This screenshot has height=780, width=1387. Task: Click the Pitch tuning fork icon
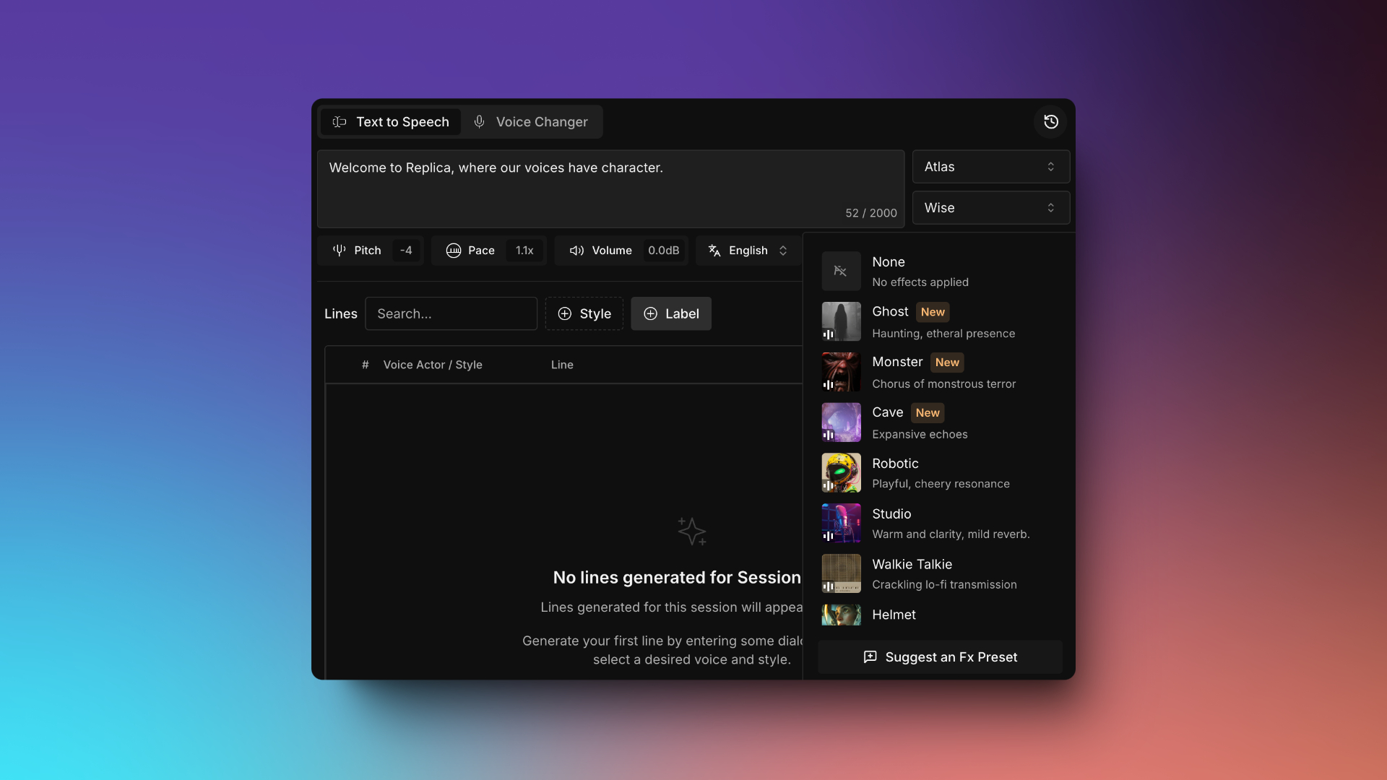pos(339,251)
